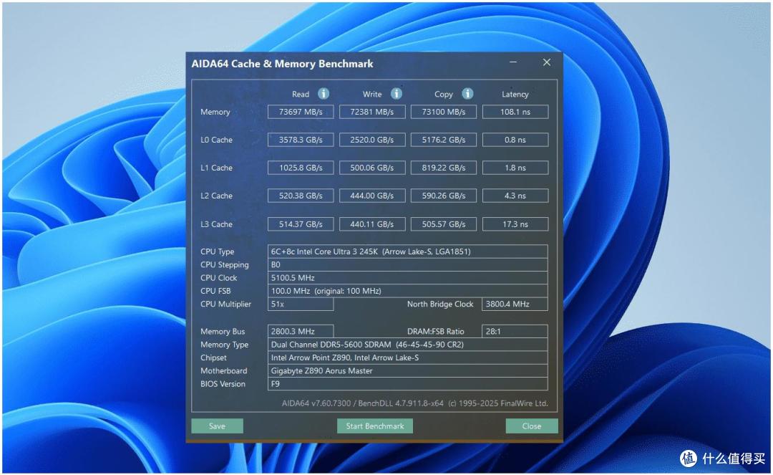The height and width of the screenshot is (475, 773).
Task: Select Memory copy value 73100 MB/s
Action: pos(444,112)
